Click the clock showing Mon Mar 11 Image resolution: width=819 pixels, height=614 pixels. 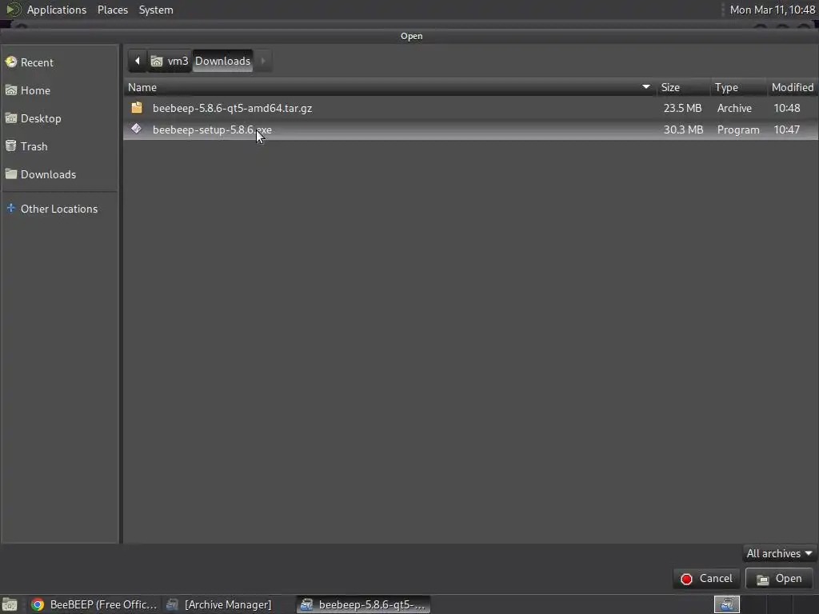pos(772,10)
